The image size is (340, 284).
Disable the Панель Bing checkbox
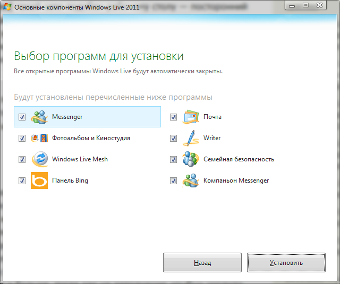click(22, 180)
